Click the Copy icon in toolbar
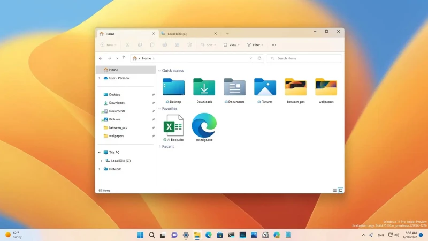Screen dimensions: 428x241 (x=140, y=45)
